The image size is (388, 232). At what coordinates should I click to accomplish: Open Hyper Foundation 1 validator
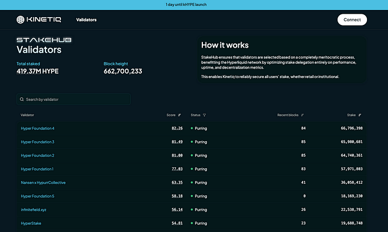pyautogui.click(x=37, y=169)
